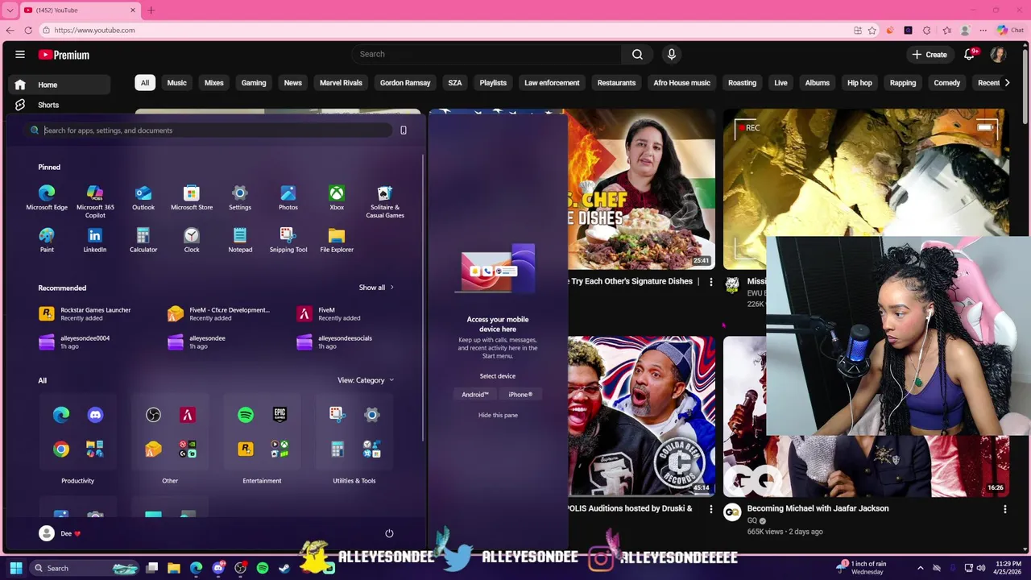
Task: Expand recommended with Show all
Action: click(376, 288)
